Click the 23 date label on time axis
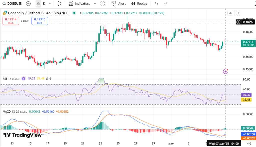The image size is (256, 147). click(x=100, y=144)
